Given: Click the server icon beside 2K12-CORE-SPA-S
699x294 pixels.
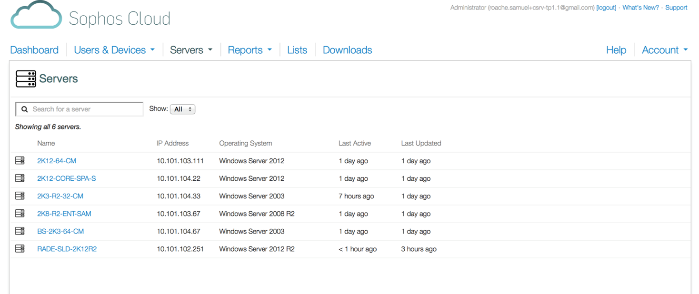Looking at the screenshot, I should pyautogui.click(x=20, y=178).
